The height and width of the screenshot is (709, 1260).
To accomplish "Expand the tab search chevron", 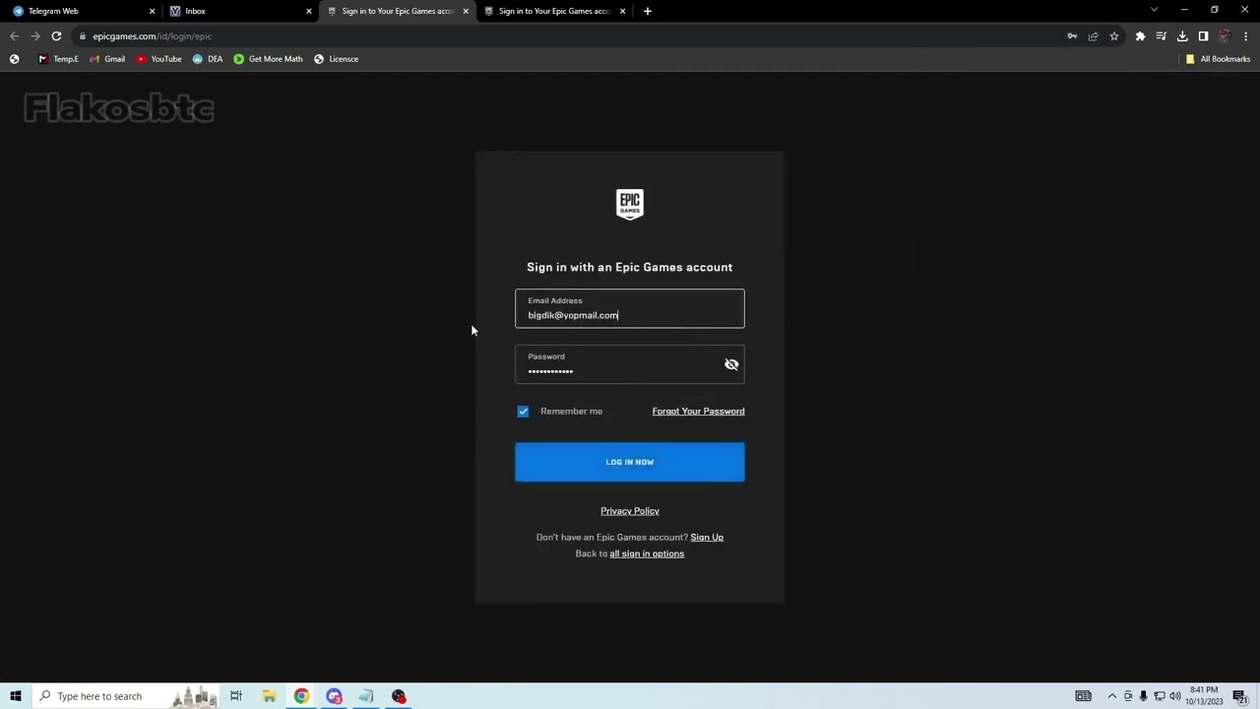I will [1154, 10].
